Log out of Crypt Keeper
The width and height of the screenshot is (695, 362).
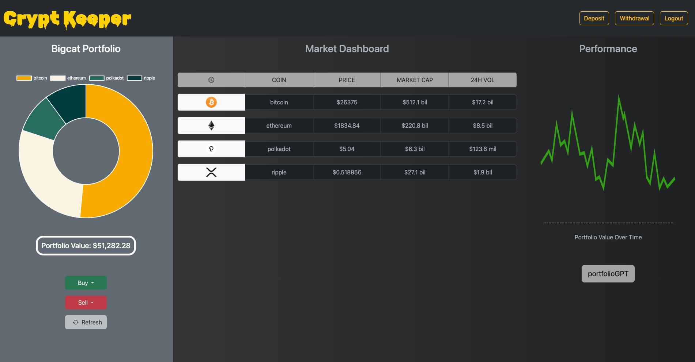673,18
